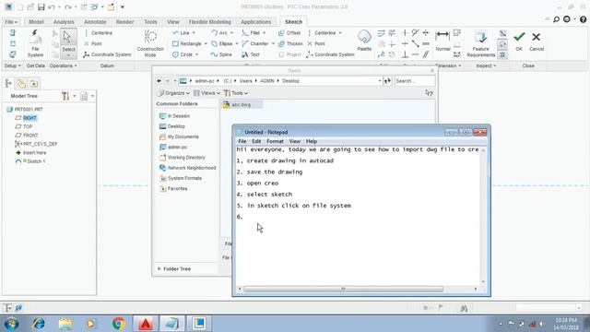
Task: Open Model Tree settings tool icon
Action: tap(65, 96)
